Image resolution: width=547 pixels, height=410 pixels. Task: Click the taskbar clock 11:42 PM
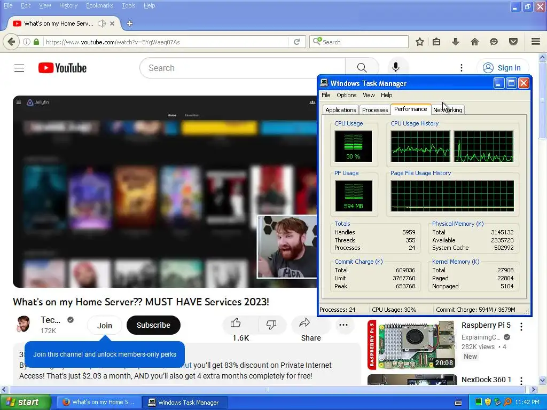[x=527, y=402]
